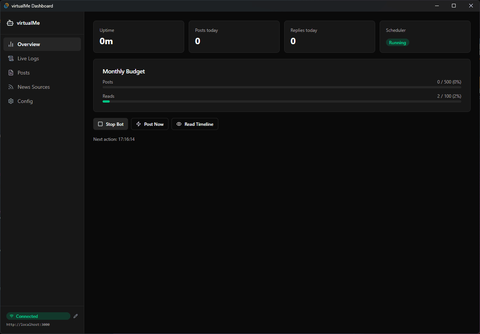
Task: Open the Config menu item
Action: 25,101
